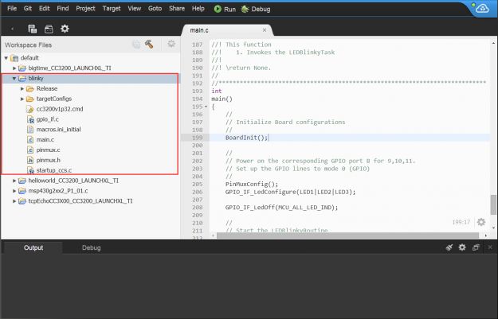This screenshot has width=498, height=319.
Task: Click the Output panel pop-out icon
Action: (x=476, y=247)
